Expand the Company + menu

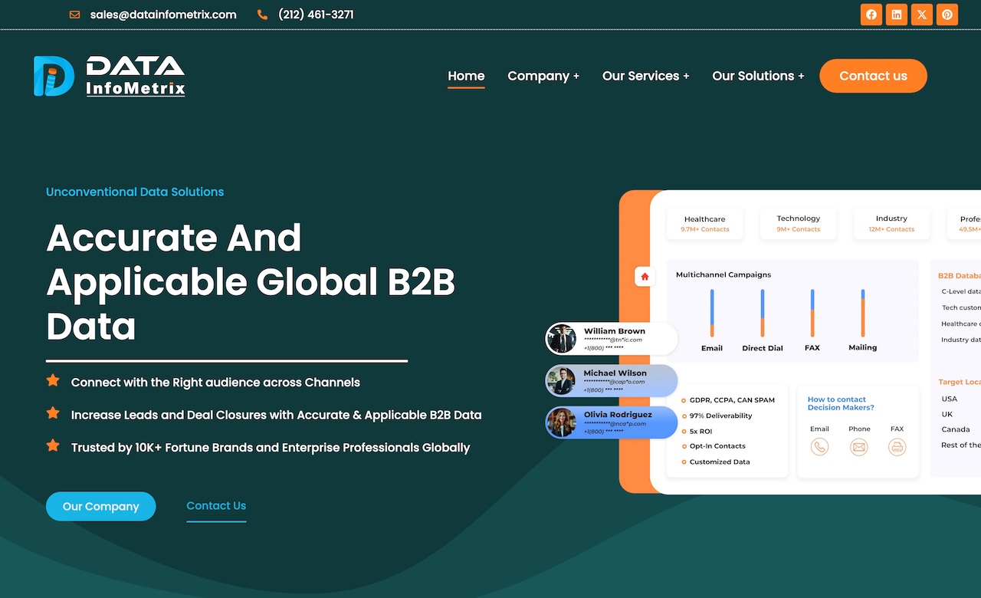543,76
